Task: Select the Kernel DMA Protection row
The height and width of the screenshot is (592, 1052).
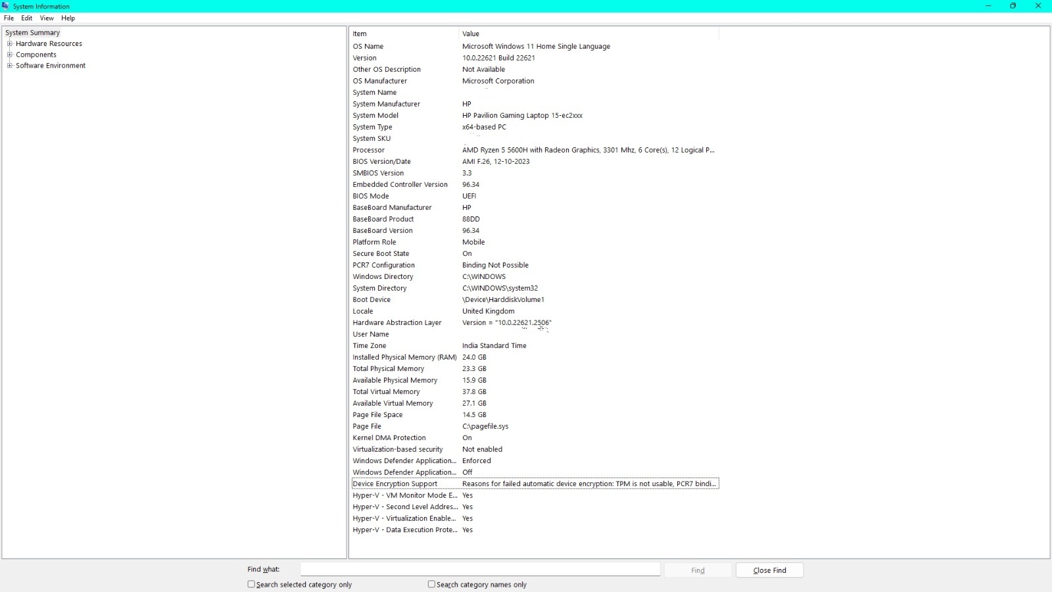Action: (x=535, y=437)
